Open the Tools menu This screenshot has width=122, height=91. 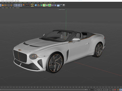click(x=6, y=3)
